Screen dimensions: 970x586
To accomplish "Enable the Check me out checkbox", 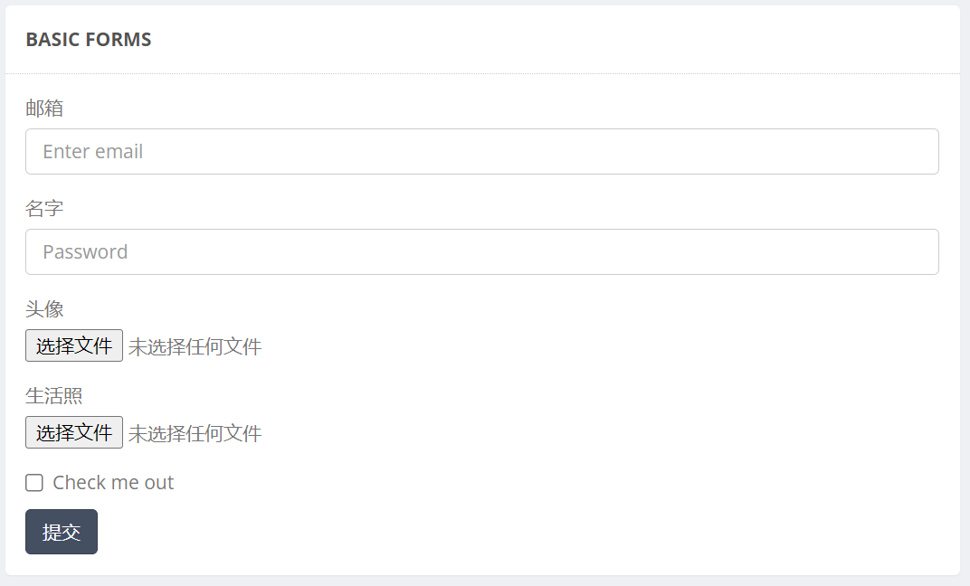I will [34, 483].
